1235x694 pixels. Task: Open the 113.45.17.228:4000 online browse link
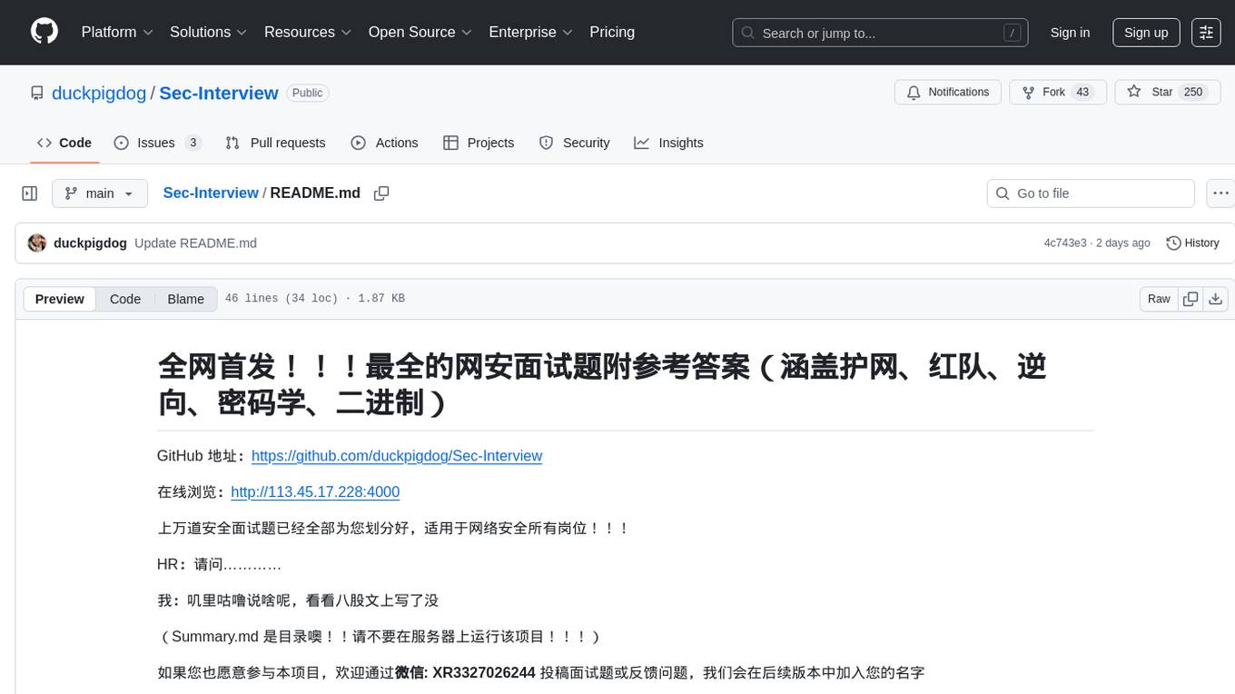coord(315,492)
